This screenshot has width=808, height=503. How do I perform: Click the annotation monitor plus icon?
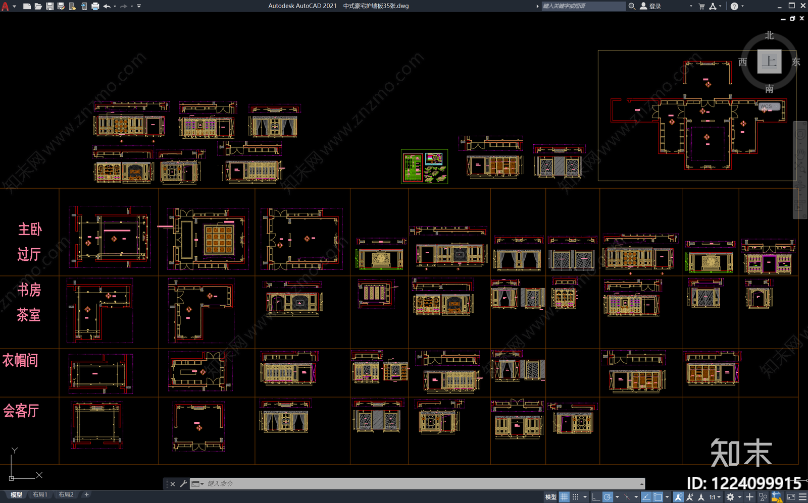tap(749, 497)
